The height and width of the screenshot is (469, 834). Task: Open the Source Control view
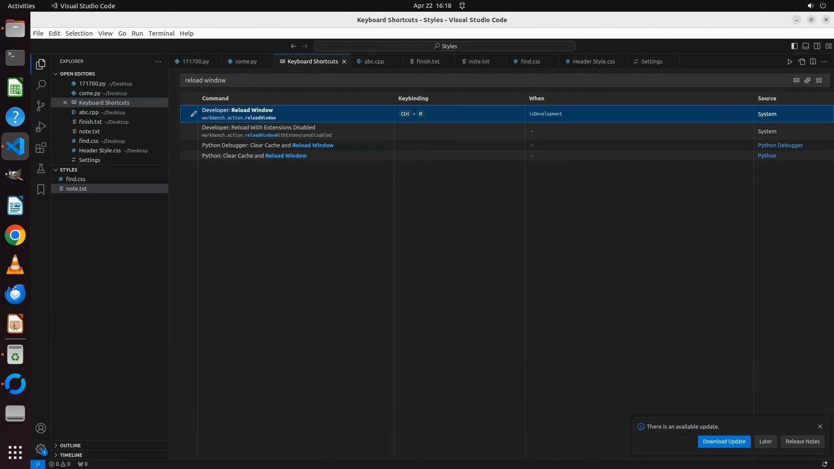(x=41, y=106)
